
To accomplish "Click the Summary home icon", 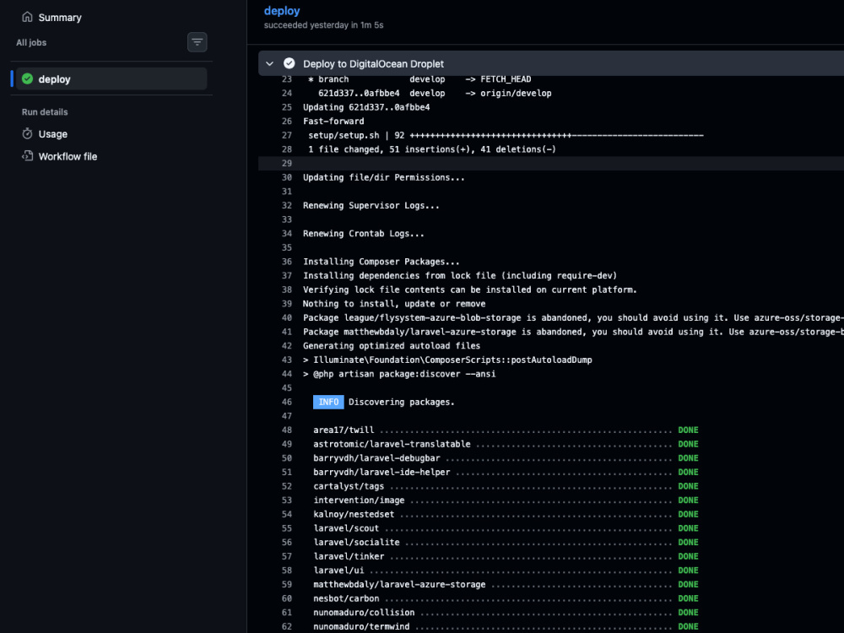I will pos(27,17).
